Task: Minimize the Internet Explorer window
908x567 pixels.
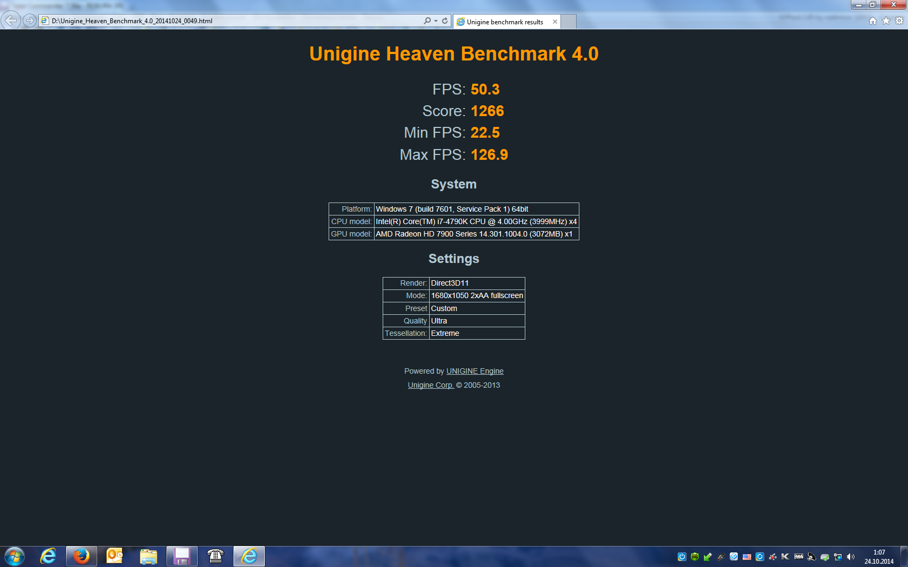Action: pyautogui.click(x=858, y=5)
